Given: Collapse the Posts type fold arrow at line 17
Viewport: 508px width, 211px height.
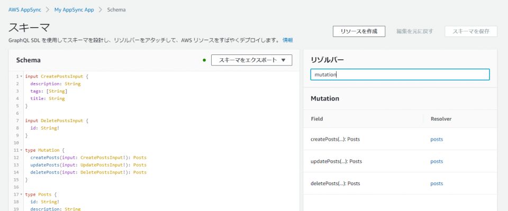Looking at the screenshot, I should (x=21, y=195).
